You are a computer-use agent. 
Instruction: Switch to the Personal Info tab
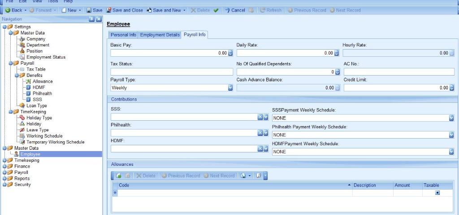point(123,35)
